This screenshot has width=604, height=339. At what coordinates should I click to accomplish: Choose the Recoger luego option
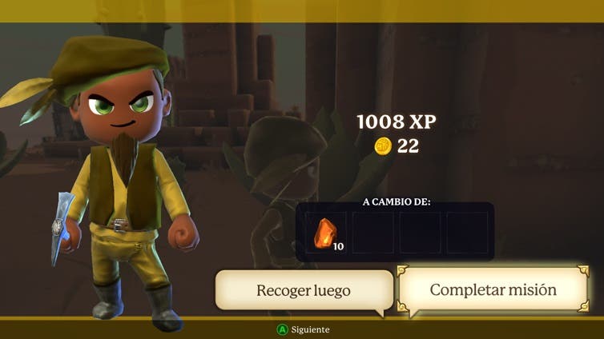click(x=304, y=290)
